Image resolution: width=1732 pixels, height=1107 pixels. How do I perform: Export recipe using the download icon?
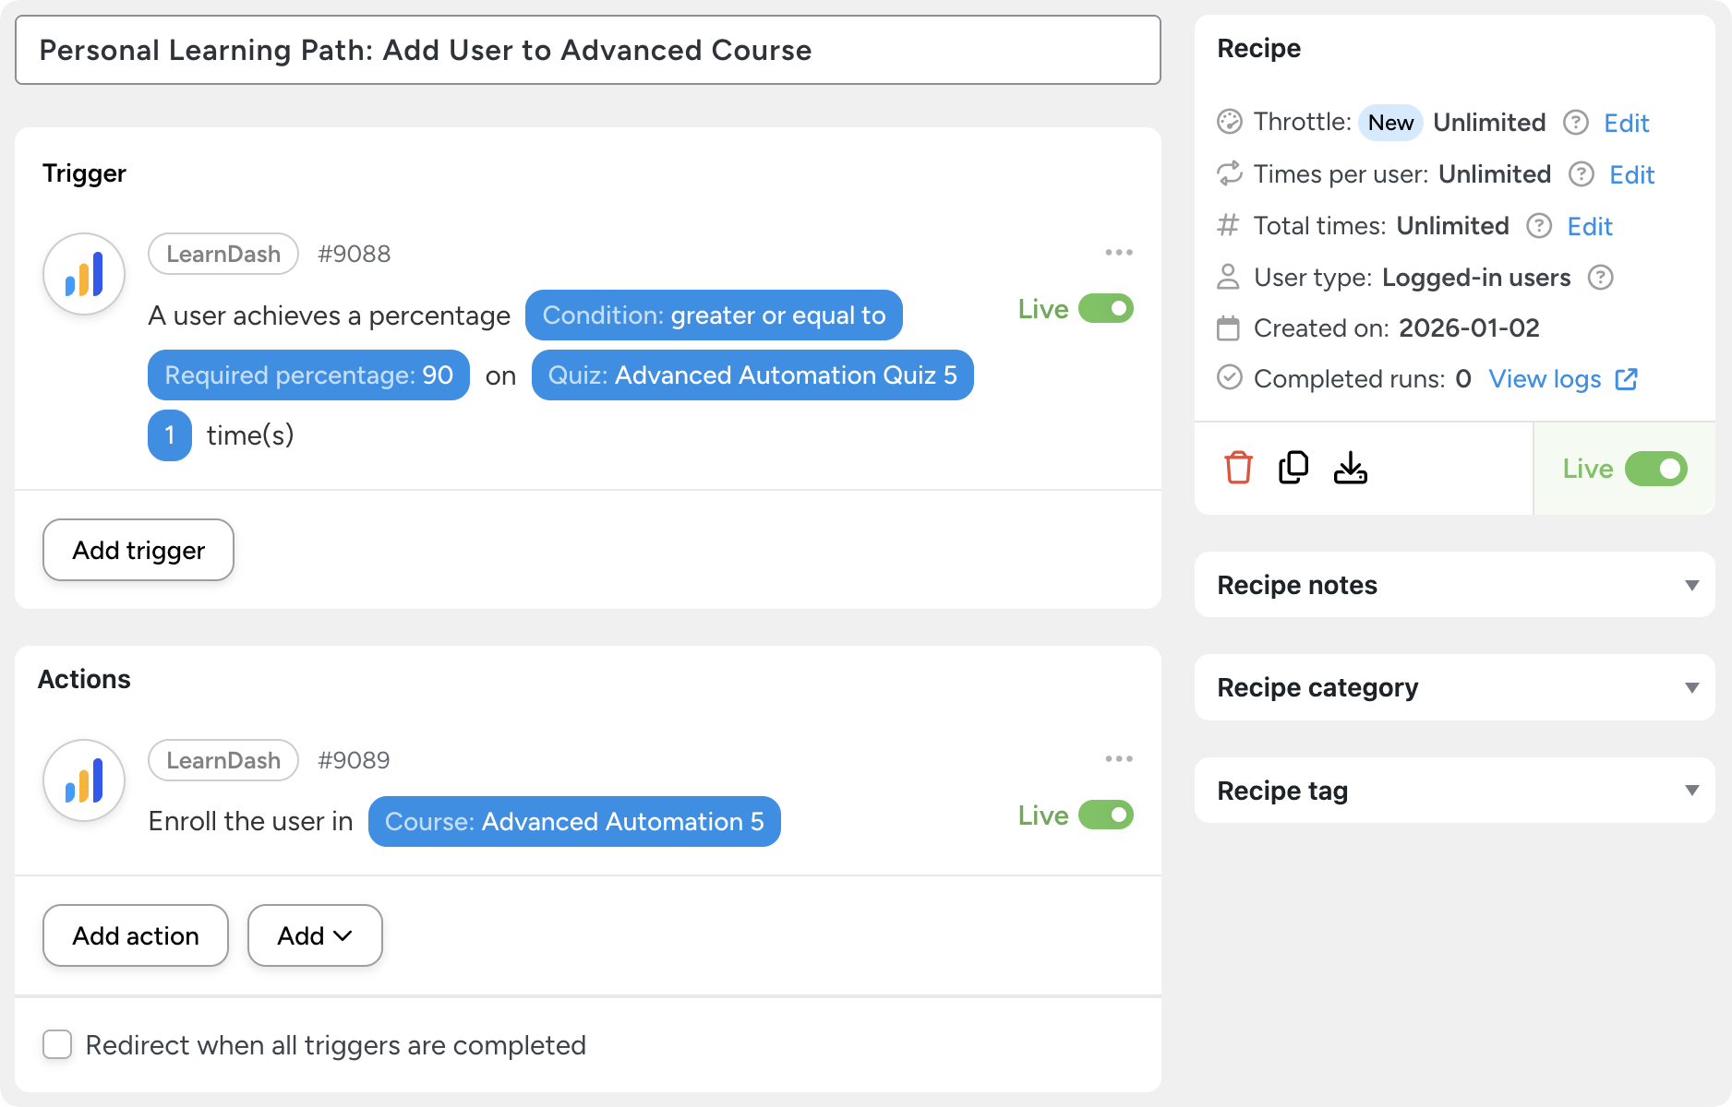pos(1350,468)
